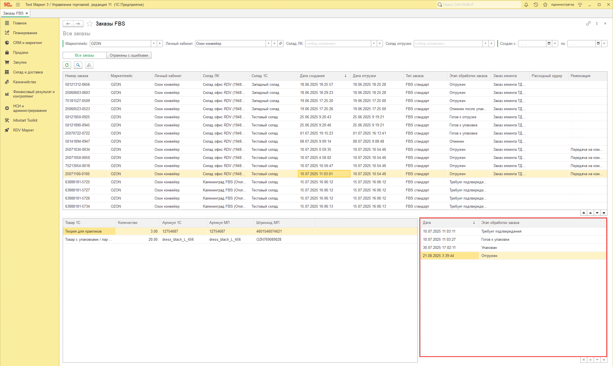Clear the Создан с date field
Image resolution: width=613 pixels, height=366 pixels.
tap(555, 43)
